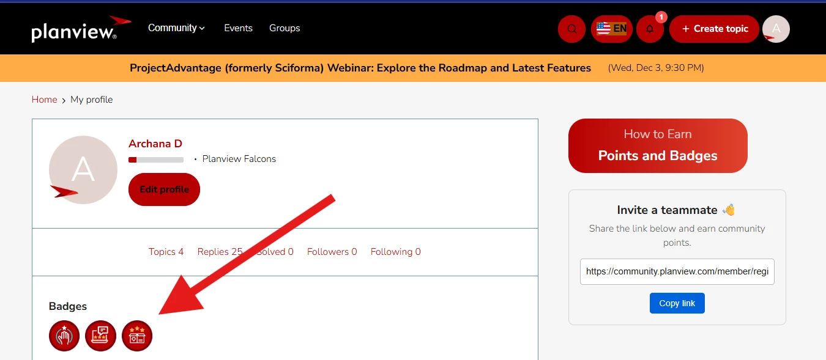The width and height of the screenshot is (826, 360).
Task: Go to Home breadcrumb link
Action: coord(44,100)
